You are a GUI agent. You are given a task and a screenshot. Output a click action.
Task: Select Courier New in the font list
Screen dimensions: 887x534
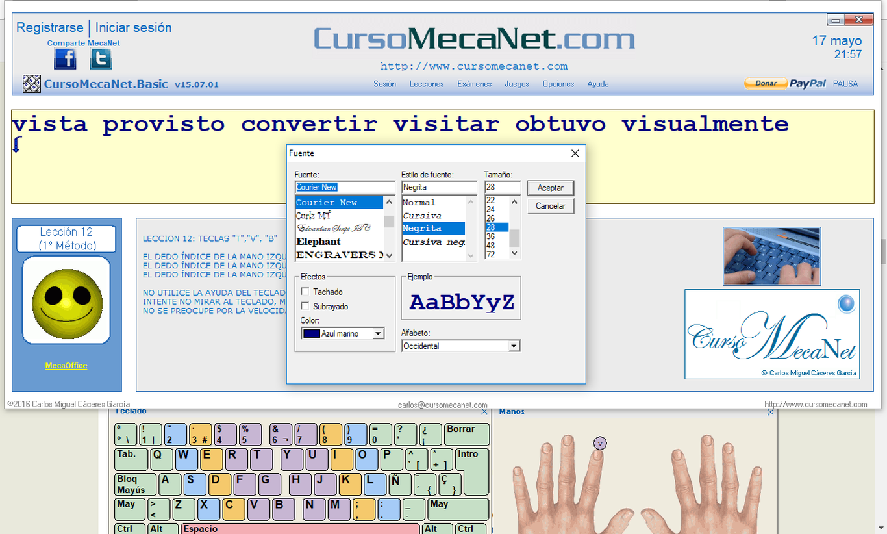(x=339, y=203)
